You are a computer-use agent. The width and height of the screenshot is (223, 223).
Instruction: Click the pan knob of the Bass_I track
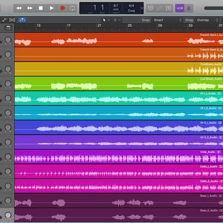click(8, 201)
